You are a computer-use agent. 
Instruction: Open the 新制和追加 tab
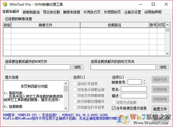pos(31,12)
